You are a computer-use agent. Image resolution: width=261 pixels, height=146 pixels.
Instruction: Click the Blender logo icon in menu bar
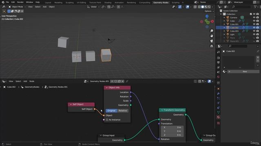coord(3,2)
